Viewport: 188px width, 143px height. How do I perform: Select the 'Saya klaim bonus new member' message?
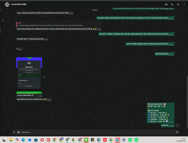[34, 99]
